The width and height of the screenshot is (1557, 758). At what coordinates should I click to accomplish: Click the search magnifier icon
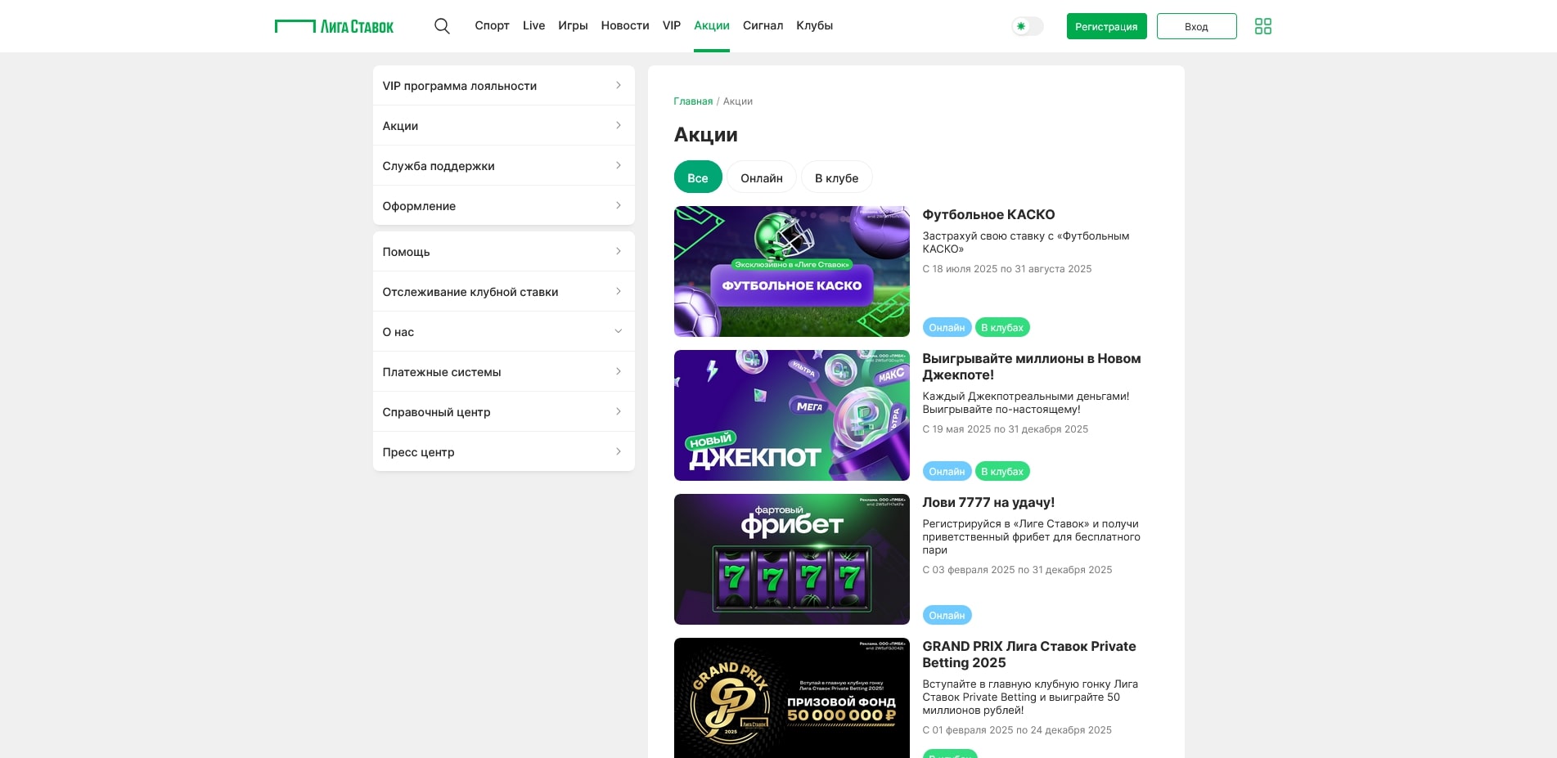pos(442,26)
